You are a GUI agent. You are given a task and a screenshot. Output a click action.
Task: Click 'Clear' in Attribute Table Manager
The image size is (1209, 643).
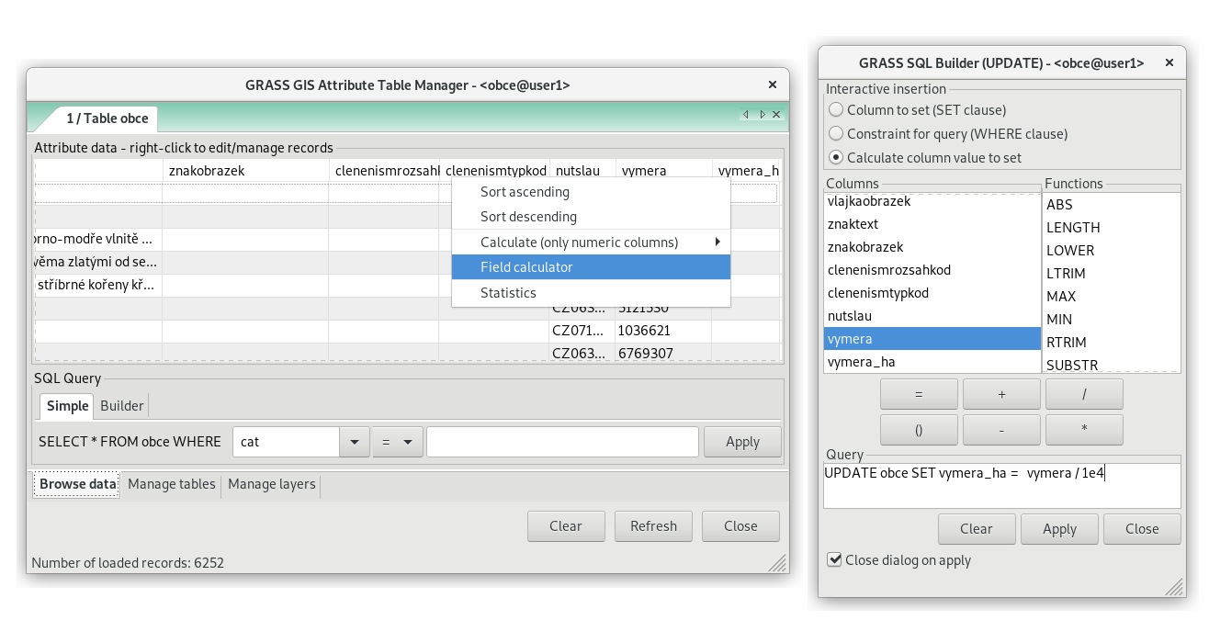pos(566,526)
